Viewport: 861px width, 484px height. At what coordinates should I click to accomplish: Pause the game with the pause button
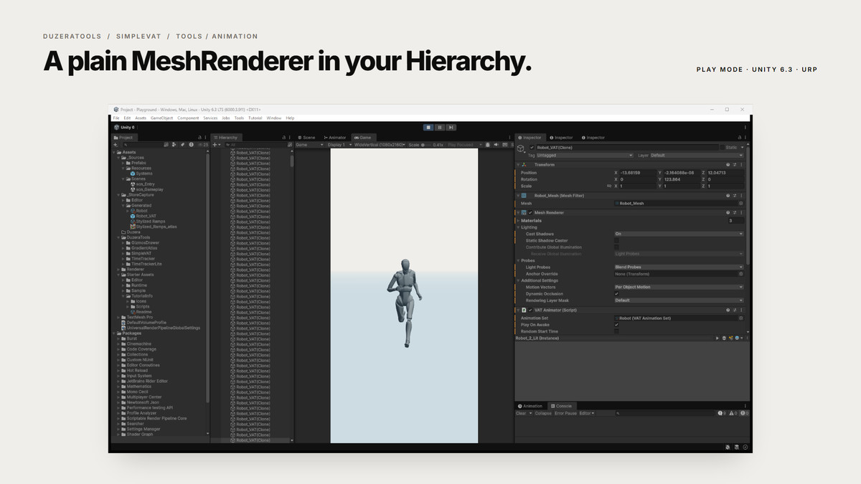click(440, 127)
